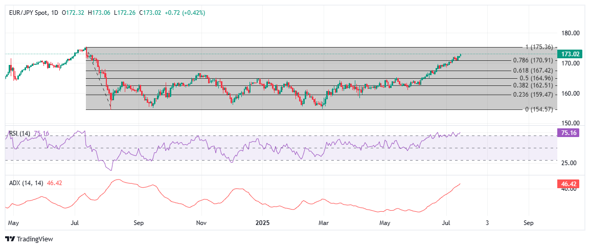590x248 pixels.
Task: Select the Fibonacci 1 (175.36) level label
Action: [x=539, y=47]
